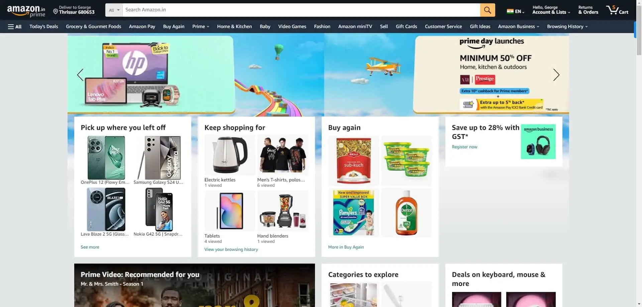The image size is (642, 307).
Task: Click See more under Pick up where you left off
Action: coord(90,247)
